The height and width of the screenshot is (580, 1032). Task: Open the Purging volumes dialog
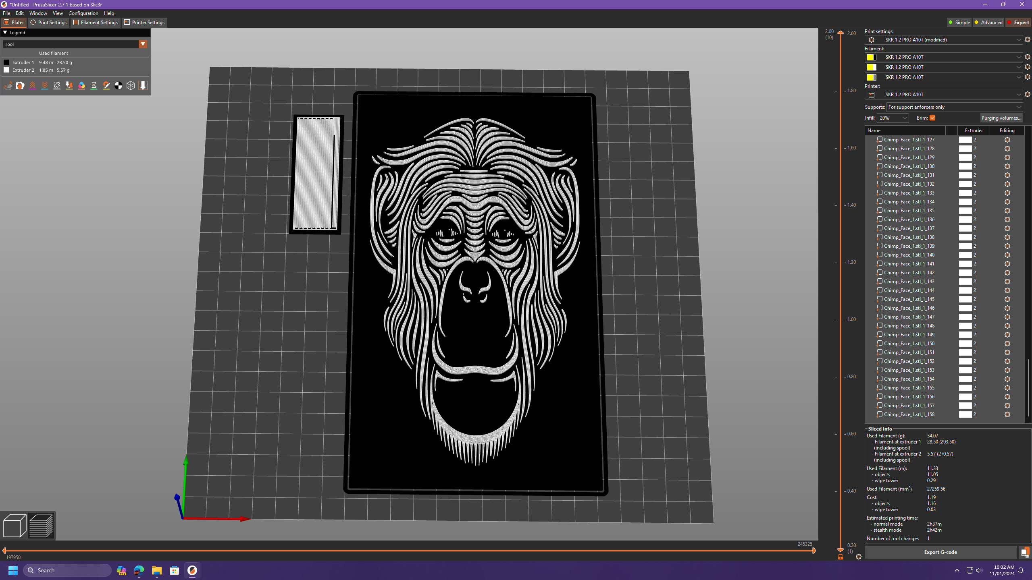[x=1002, y=118]
